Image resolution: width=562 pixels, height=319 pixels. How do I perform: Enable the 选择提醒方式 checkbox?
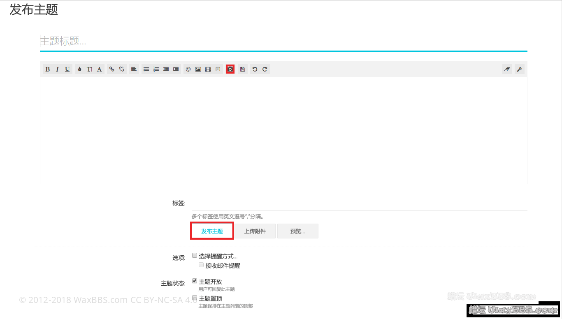pos(195,256)
